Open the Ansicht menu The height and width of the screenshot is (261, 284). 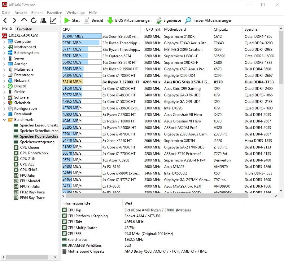pos(21,13)
